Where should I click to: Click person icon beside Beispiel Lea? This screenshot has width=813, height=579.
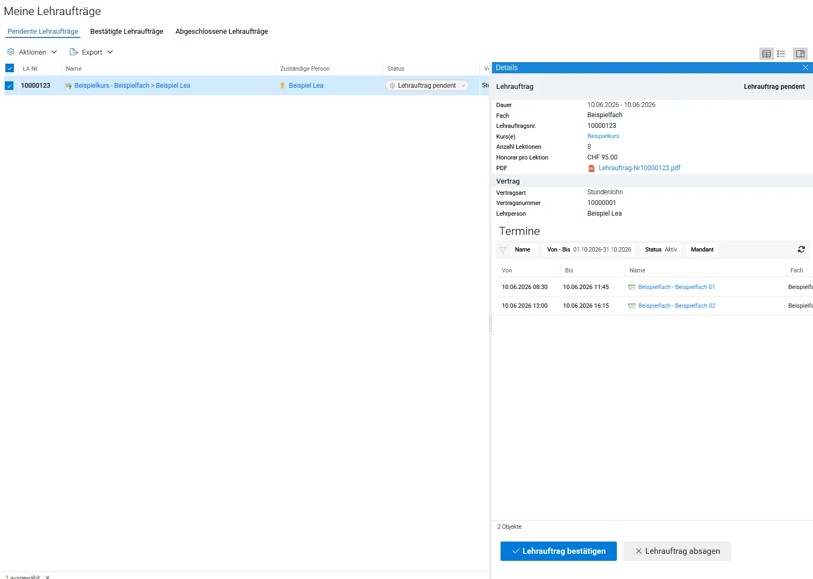tap(282, 86)
